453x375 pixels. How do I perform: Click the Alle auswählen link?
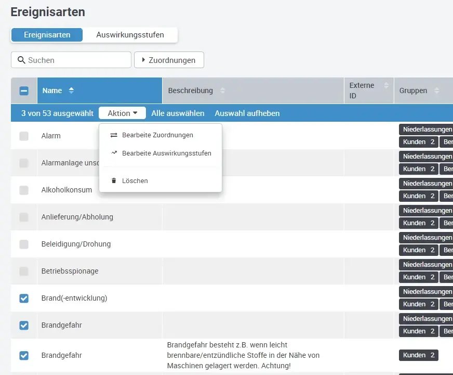(x=178, y=113)
